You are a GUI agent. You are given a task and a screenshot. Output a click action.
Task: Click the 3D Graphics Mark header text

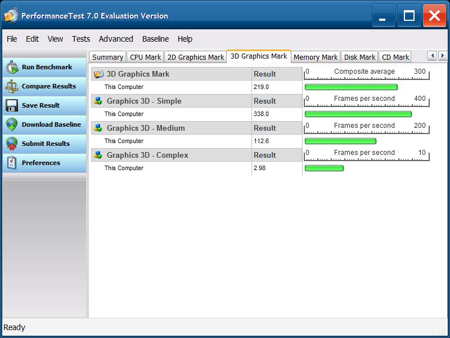[138, 74]
